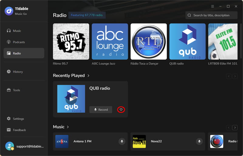This screenshot has height=156, width=243.
Task: Open the History clock icon
Action: tap(9, 72)
